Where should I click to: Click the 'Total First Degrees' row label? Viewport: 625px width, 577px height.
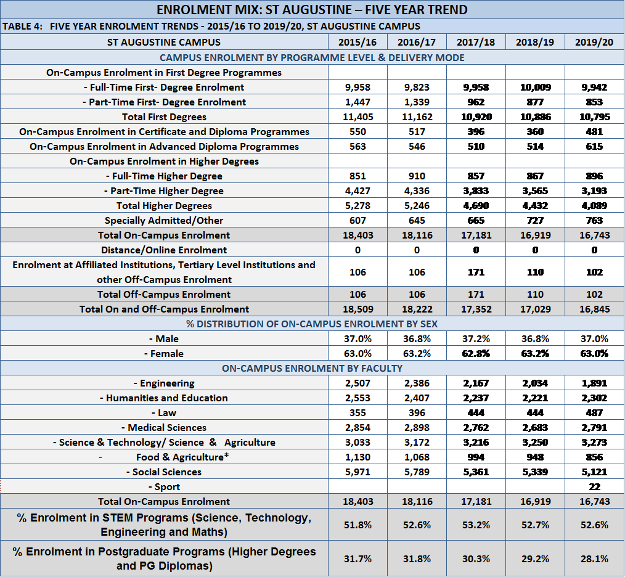click(x=164, y=117)
